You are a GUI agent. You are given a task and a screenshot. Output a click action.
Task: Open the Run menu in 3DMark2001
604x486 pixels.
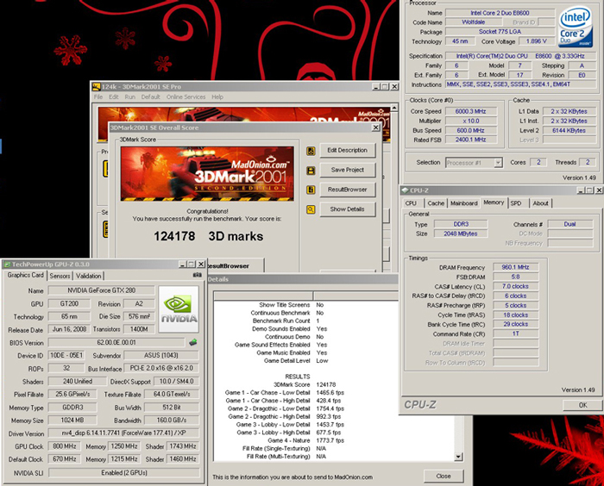pyautogui.click(x=129, y=97)
